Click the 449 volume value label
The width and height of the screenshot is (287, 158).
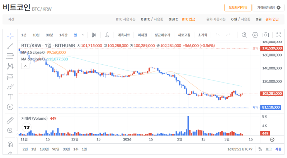click(265, 133)
